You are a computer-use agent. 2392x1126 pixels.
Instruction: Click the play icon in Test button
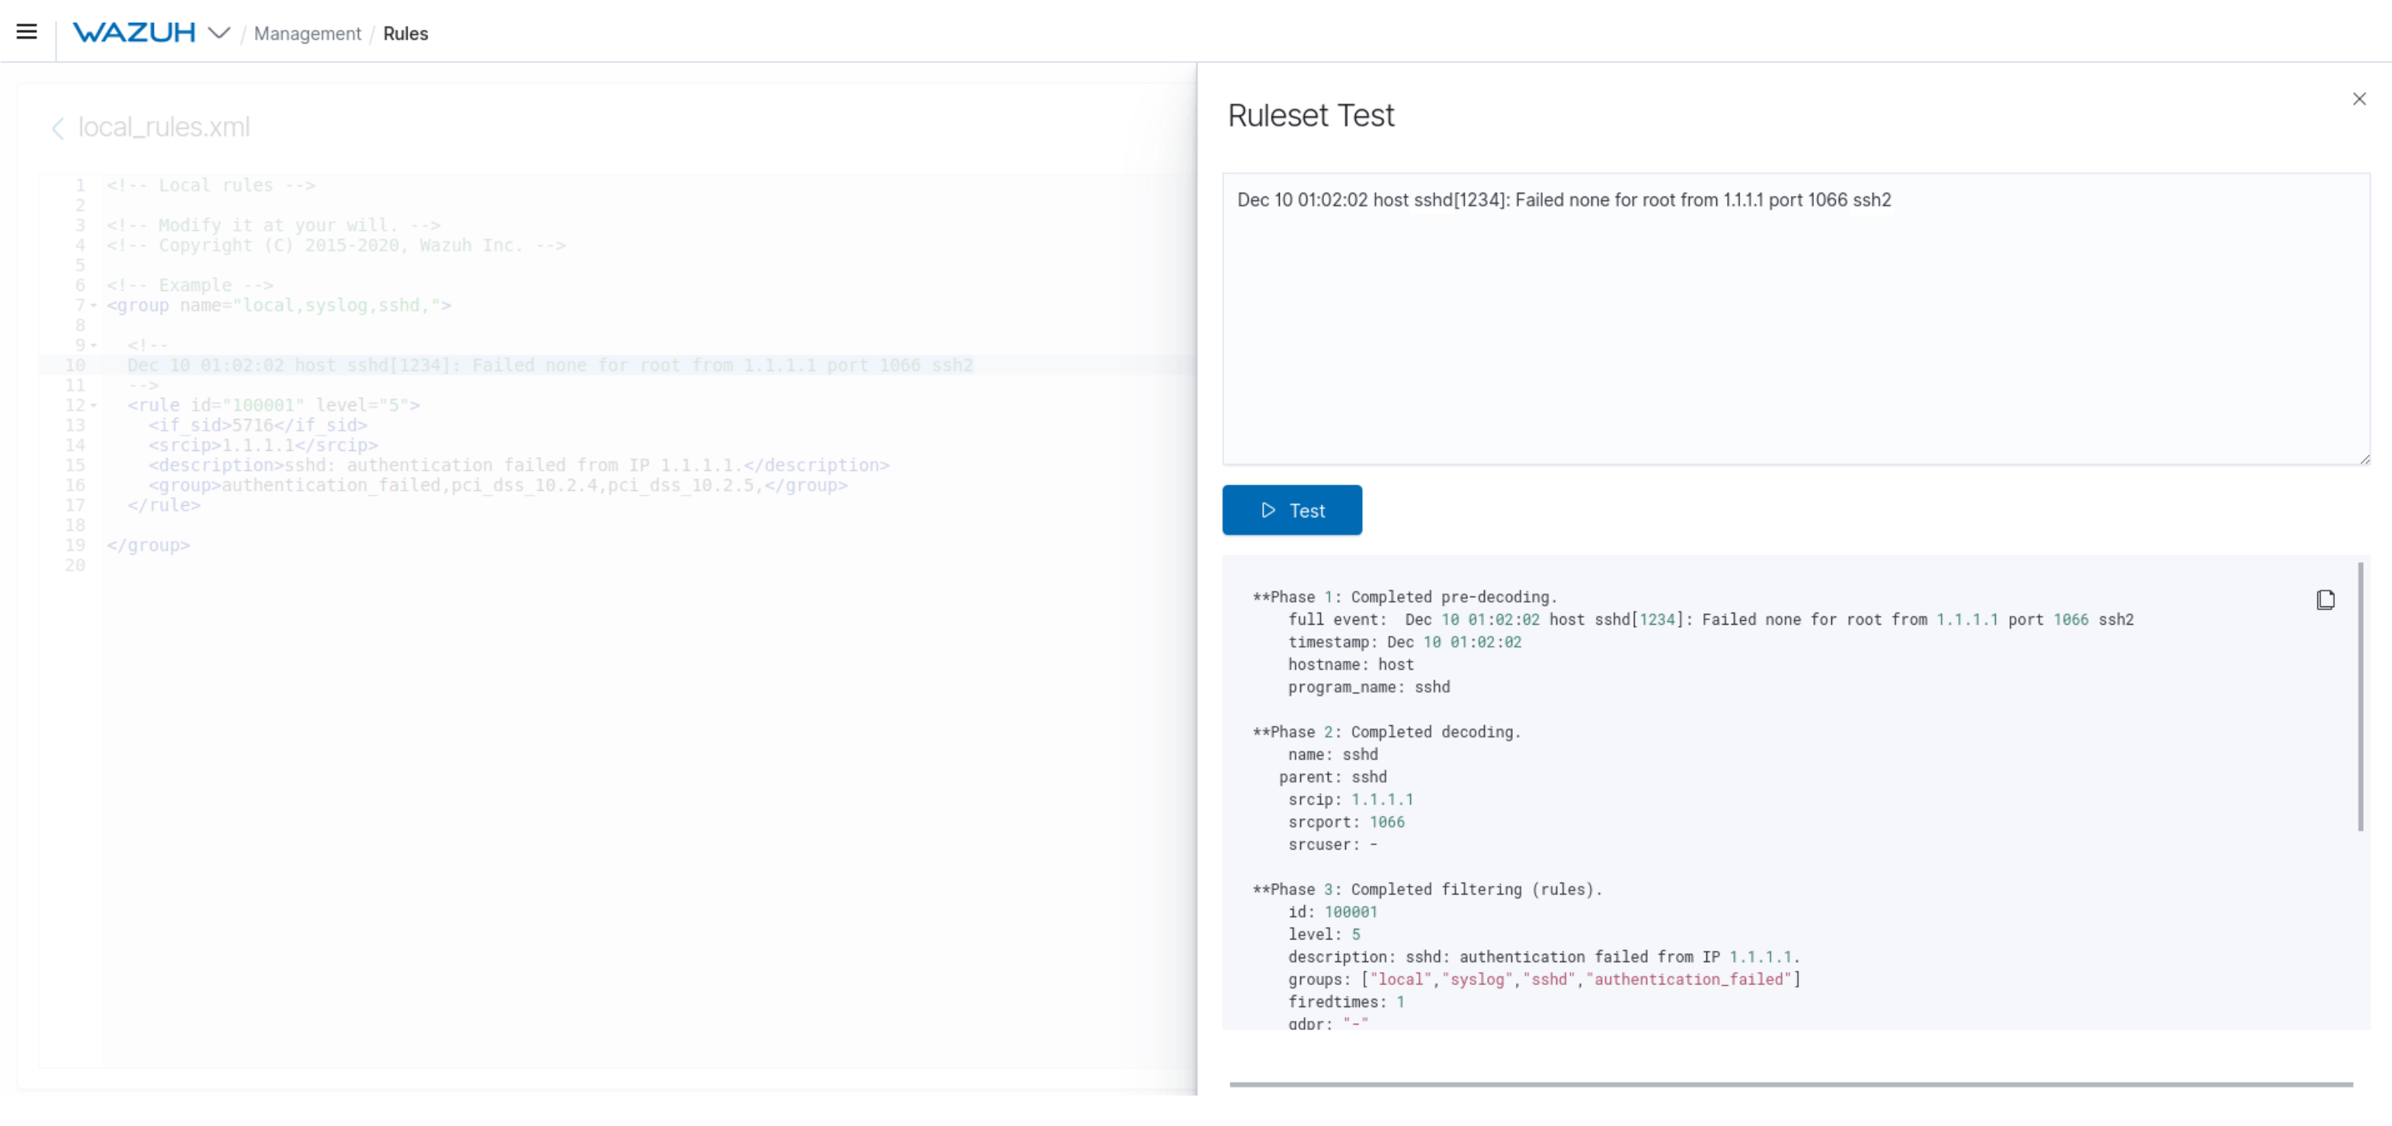click(1268, 510)
